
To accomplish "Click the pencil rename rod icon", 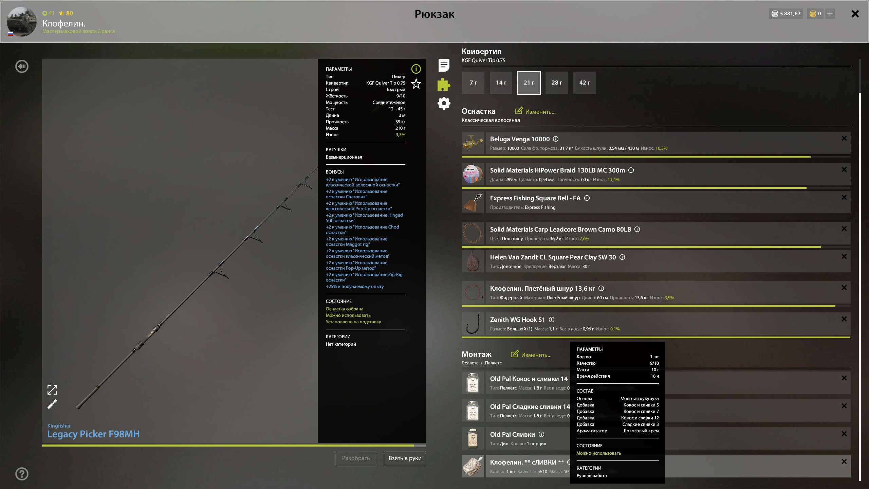I will pyautogui.click(x=52, y=404).
